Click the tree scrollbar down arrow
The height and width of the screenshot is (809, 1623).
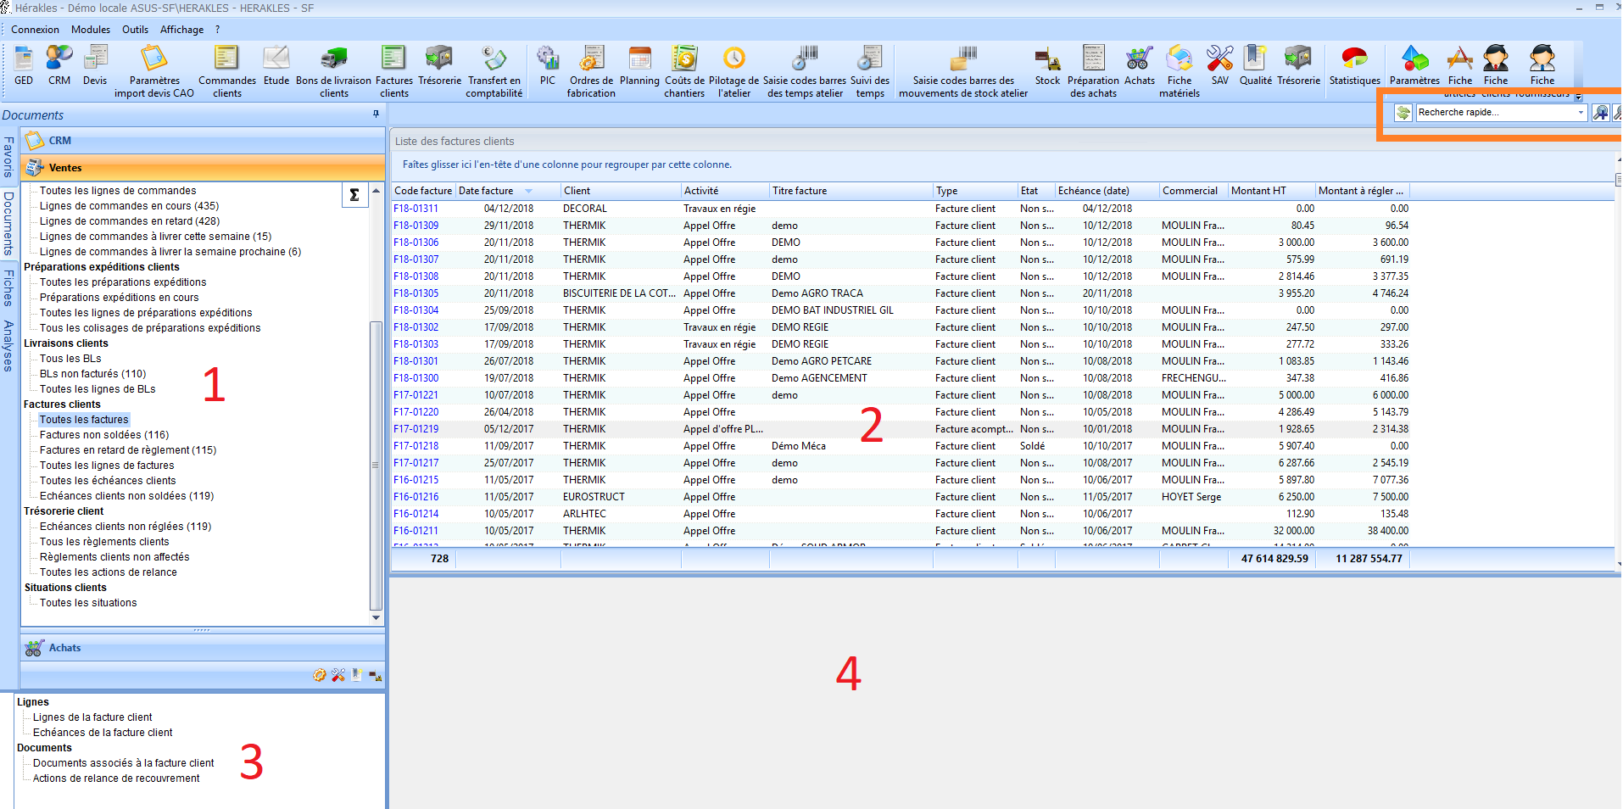click(x=376, y=618)
